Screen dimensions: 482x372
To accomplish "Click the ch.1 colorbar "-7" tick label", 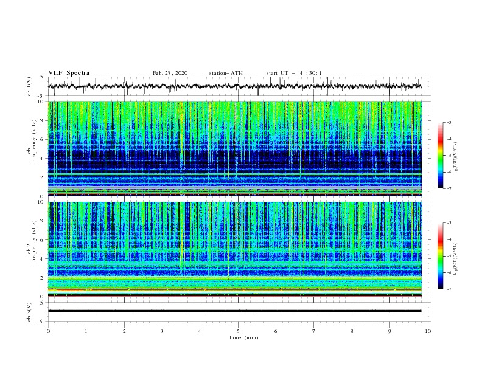I will click(x=449, y=188).
